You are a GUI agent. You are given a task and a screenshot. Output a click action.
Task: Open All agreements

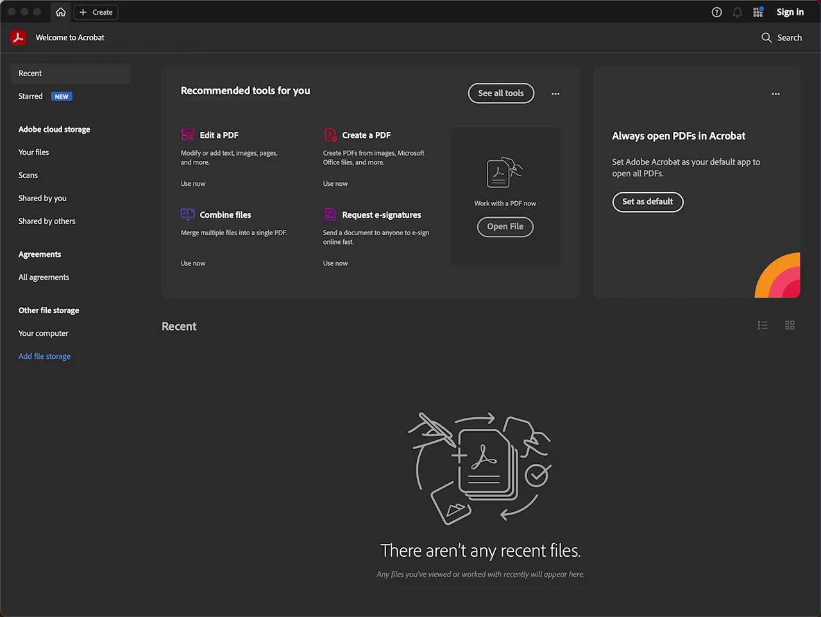pos(44,277)
